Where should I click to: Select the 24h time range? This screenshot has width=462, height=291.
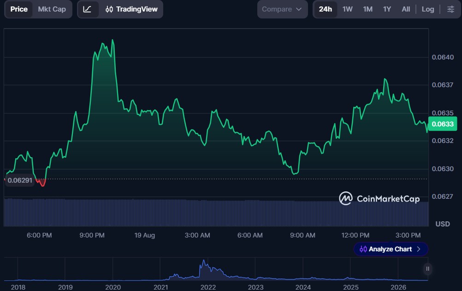325,9
